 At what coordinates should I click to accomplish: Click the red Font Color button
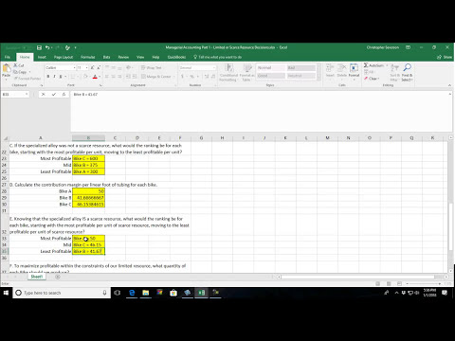95,77
